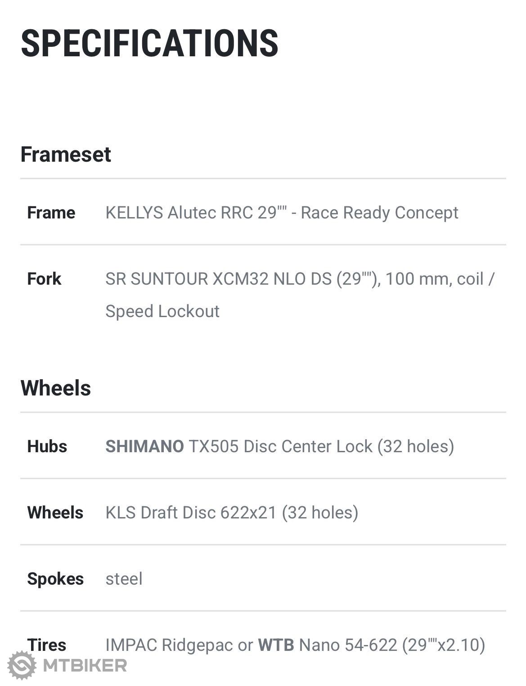Click the Wheels row label beside KLS Draft
Screen dimensions: 526x686
point(55,513)
